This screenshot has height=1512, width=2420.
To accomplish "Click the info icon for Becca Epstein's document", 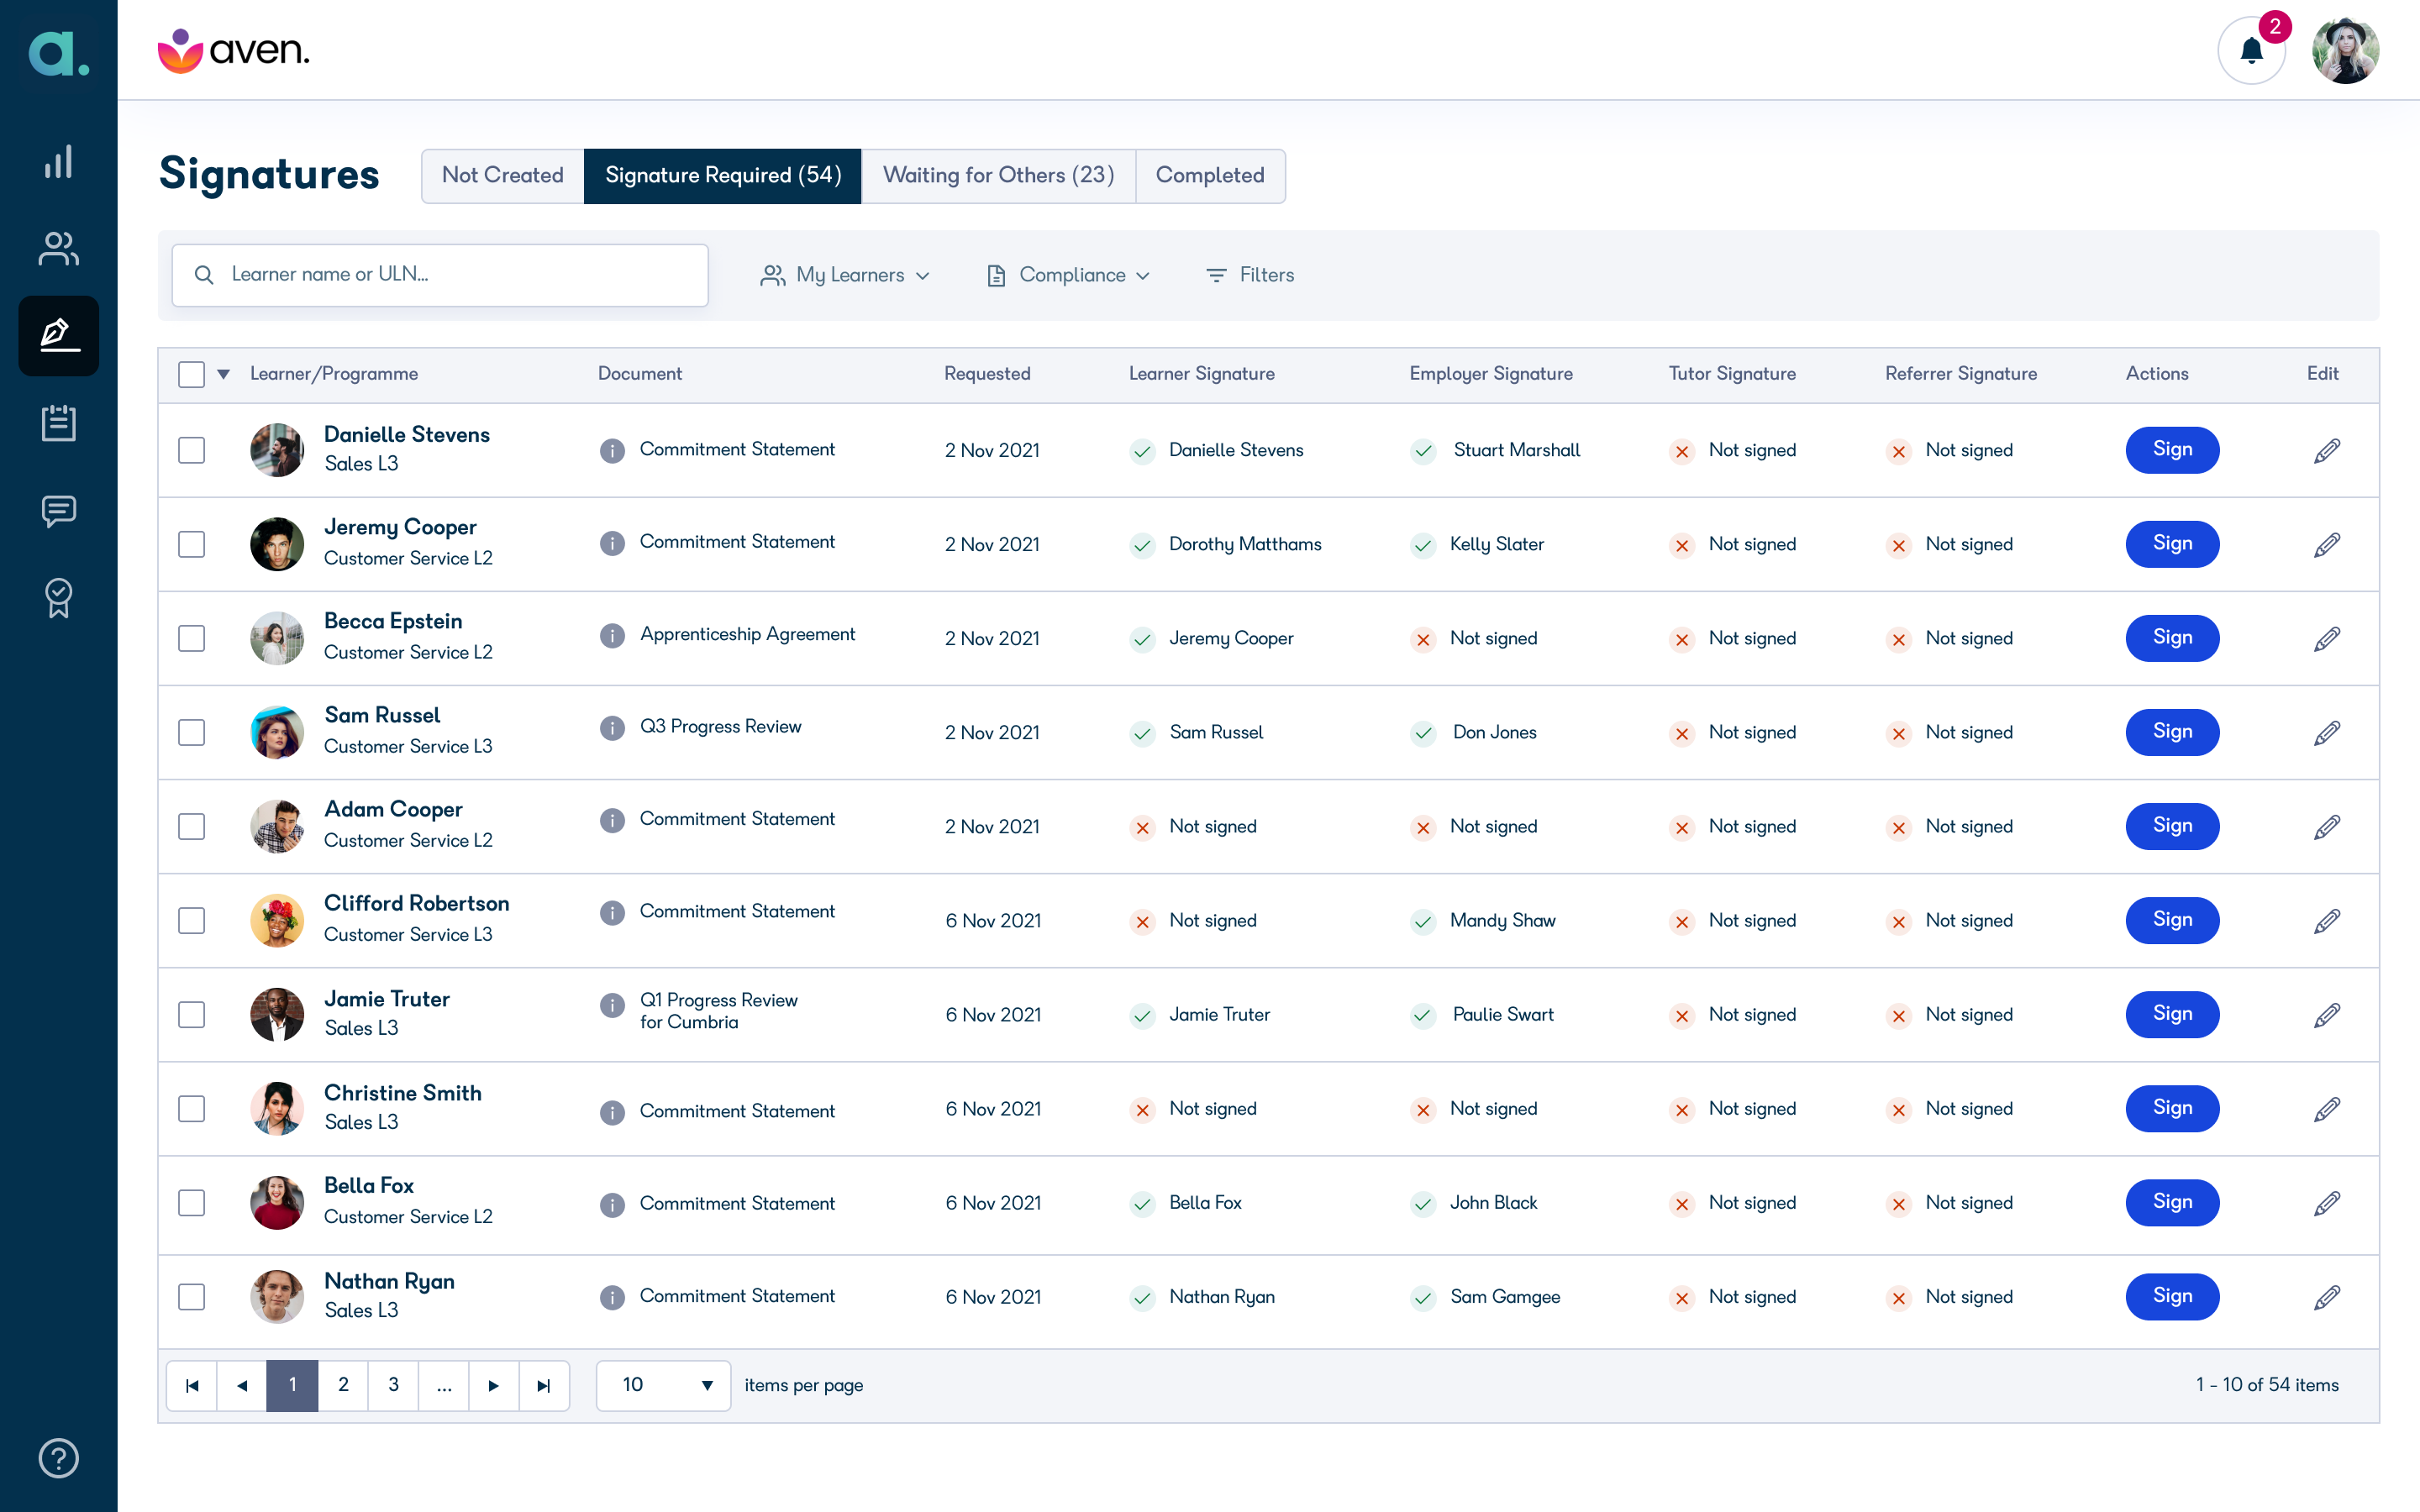I will 612,636.
